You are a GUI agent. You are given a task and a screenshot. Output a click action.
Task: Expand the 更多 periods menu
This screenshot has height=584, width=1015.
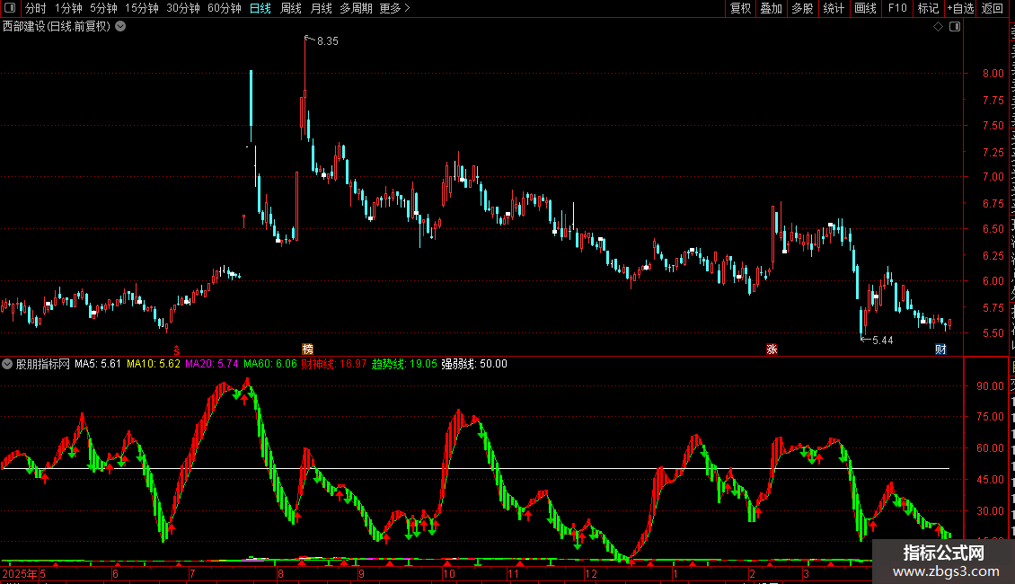394,8
